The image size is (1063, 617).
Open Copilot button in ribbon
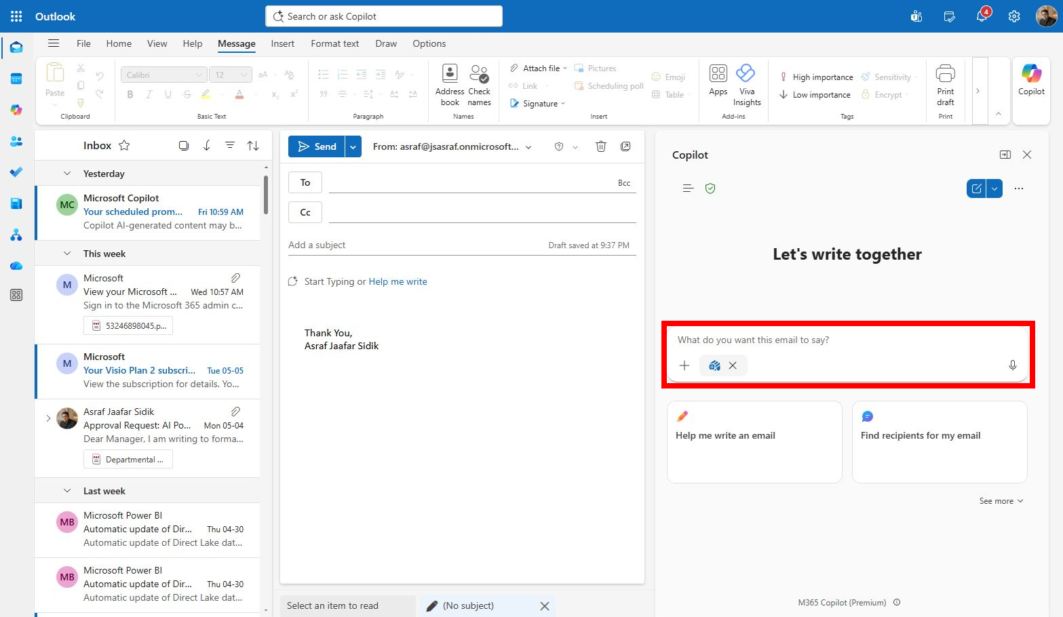[x=1031, y=80]
